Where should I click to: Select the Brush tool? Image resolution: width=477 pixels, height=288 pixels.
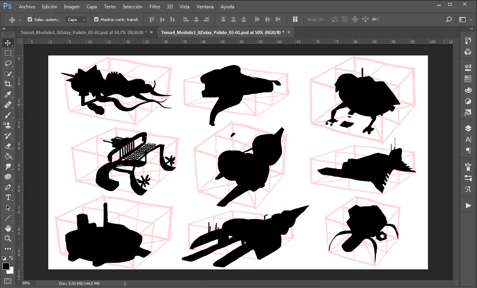8,115
